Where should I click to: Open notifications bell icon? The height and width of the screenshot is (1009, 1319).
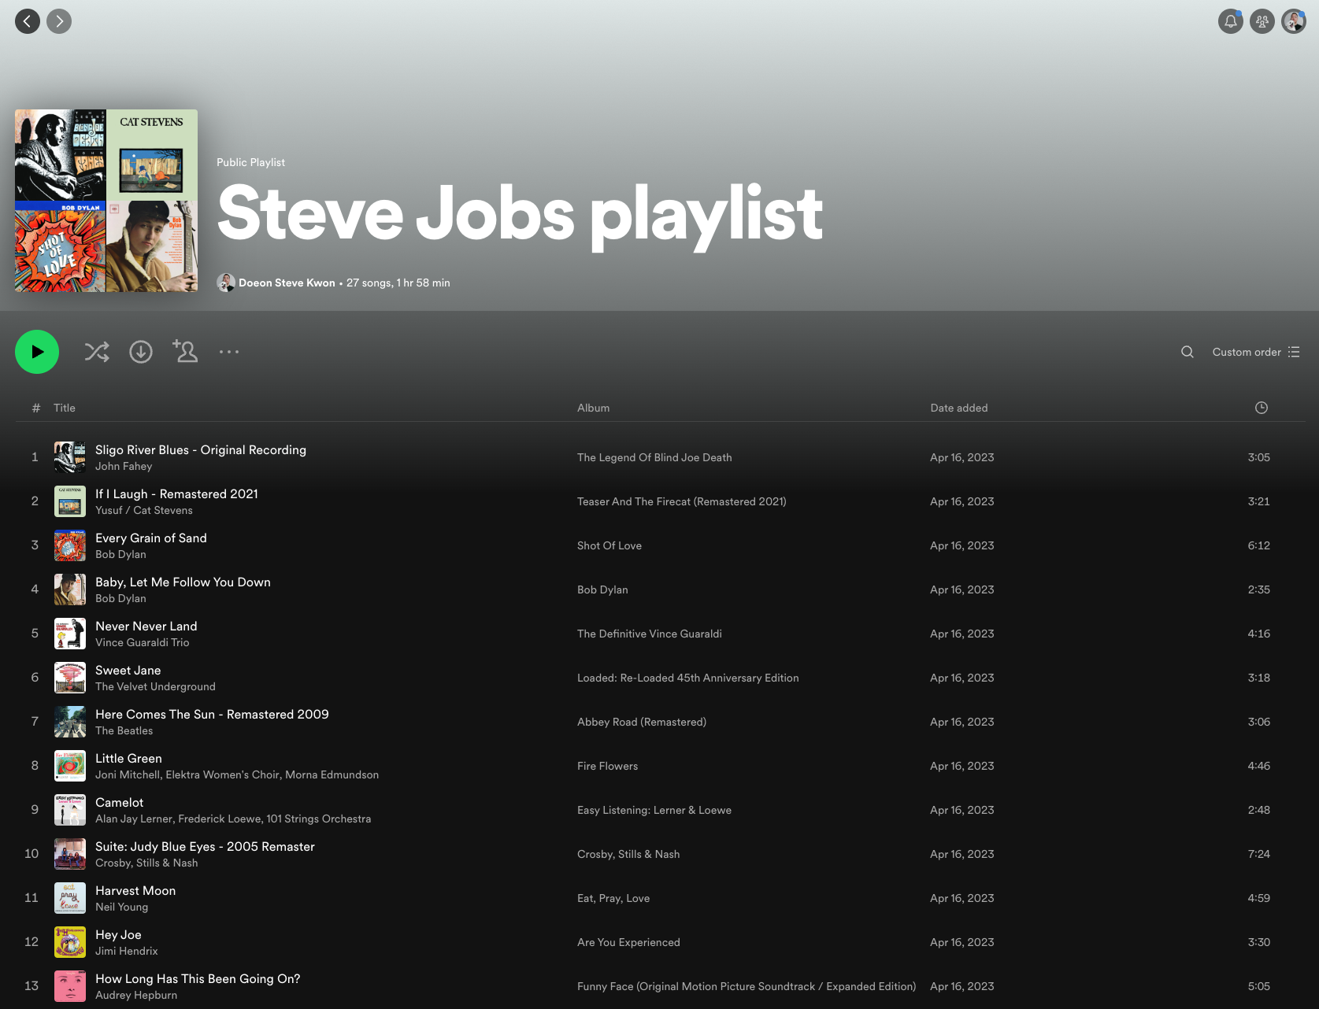click(x=1231, y=21)
